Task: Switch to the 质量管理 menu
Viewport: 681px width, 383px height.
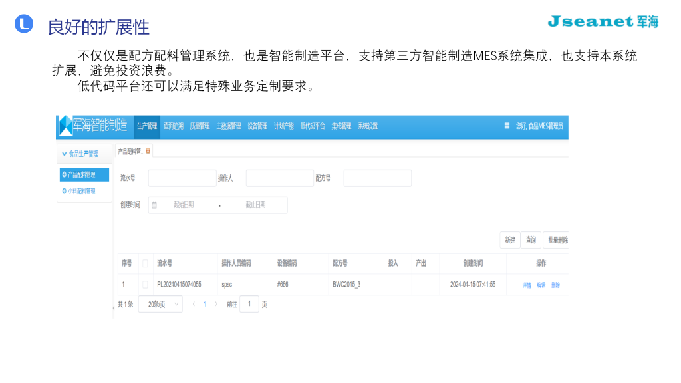Action: point(200,125)
